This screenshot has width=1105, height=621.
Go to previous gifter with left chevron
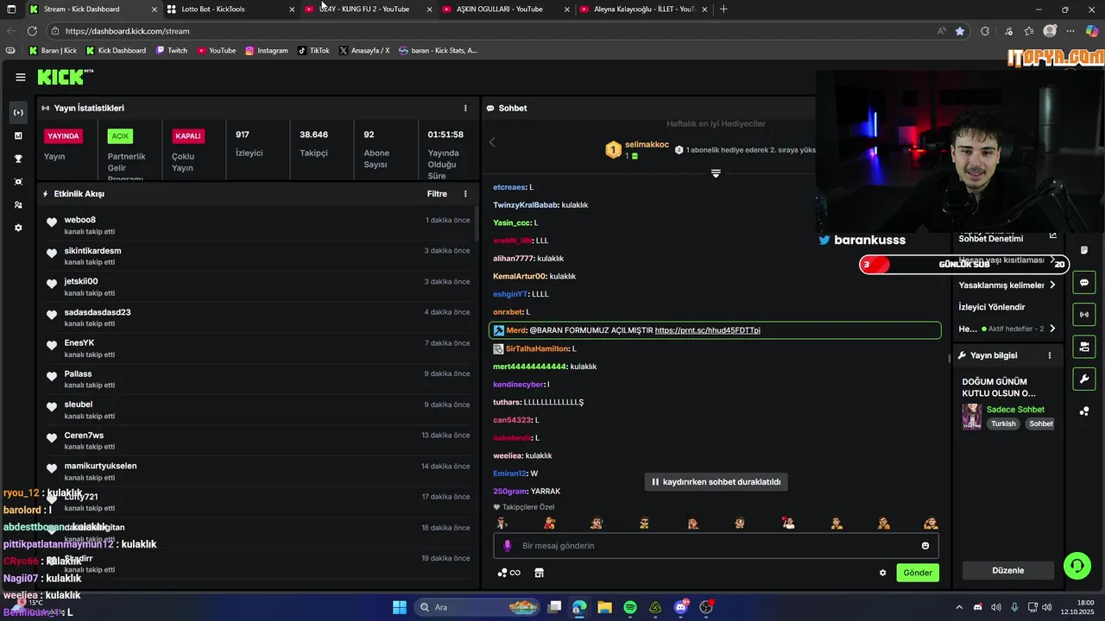click(492, 142)
